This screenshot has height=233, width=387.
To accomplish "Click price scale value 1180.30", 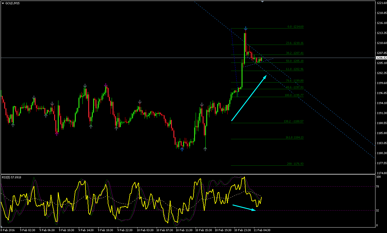I will point(381,153).
